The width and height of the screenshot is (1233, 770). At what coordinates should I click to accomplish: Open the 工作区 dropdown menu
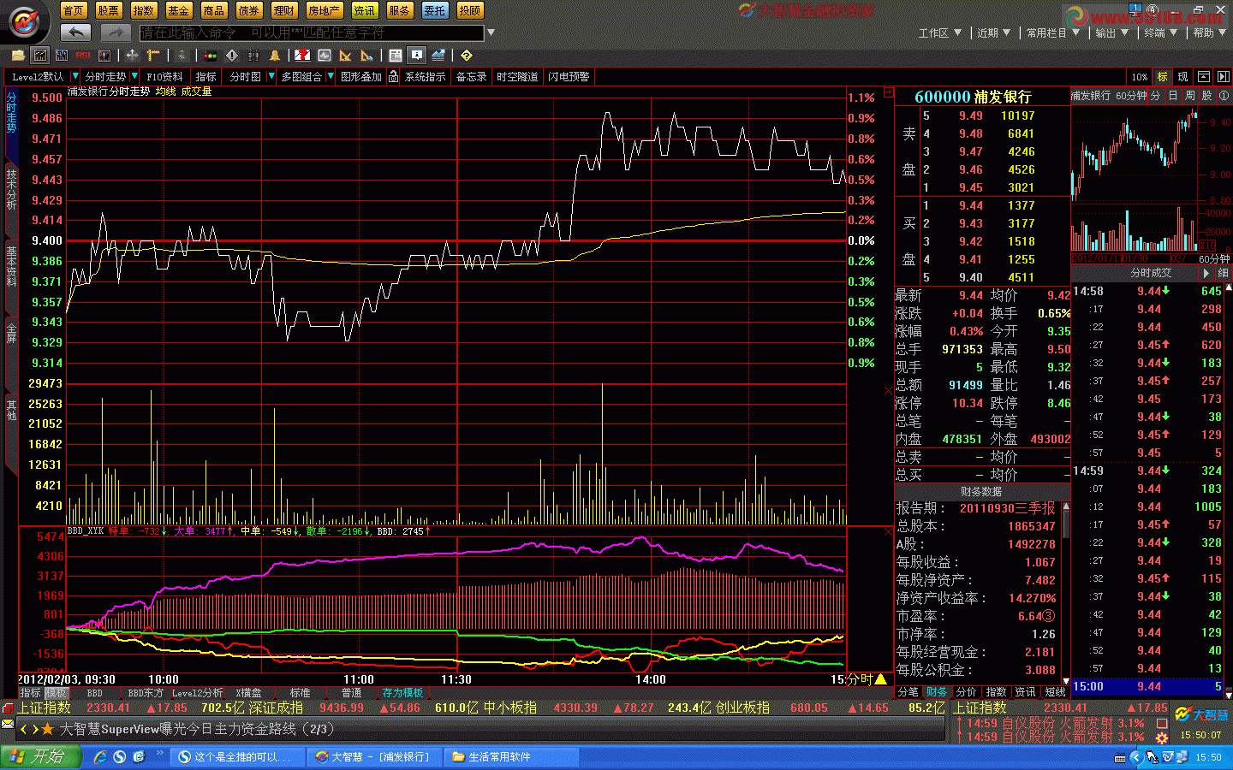(x=939, y=33)
